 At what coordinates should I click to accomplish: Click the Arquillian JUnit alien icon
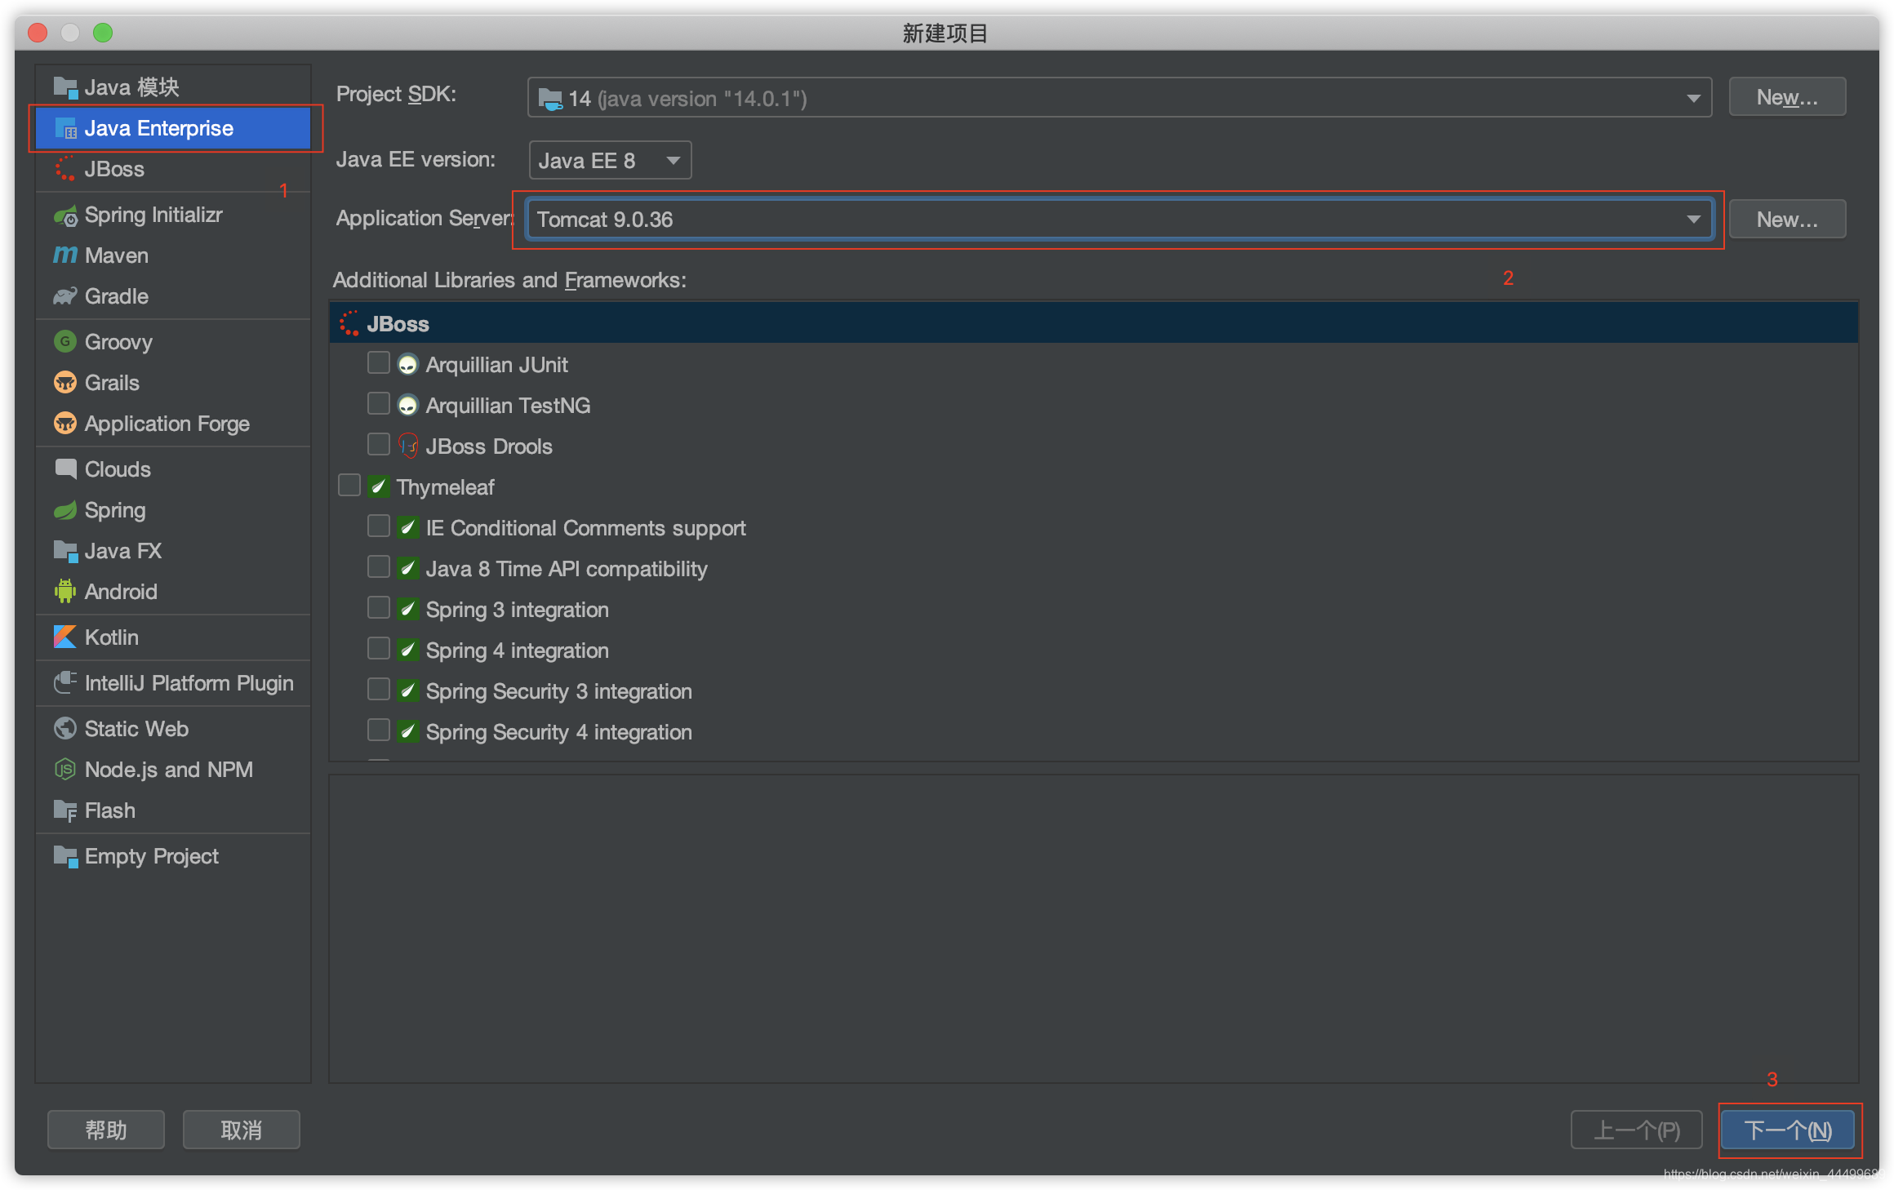(x=407, y=365)
